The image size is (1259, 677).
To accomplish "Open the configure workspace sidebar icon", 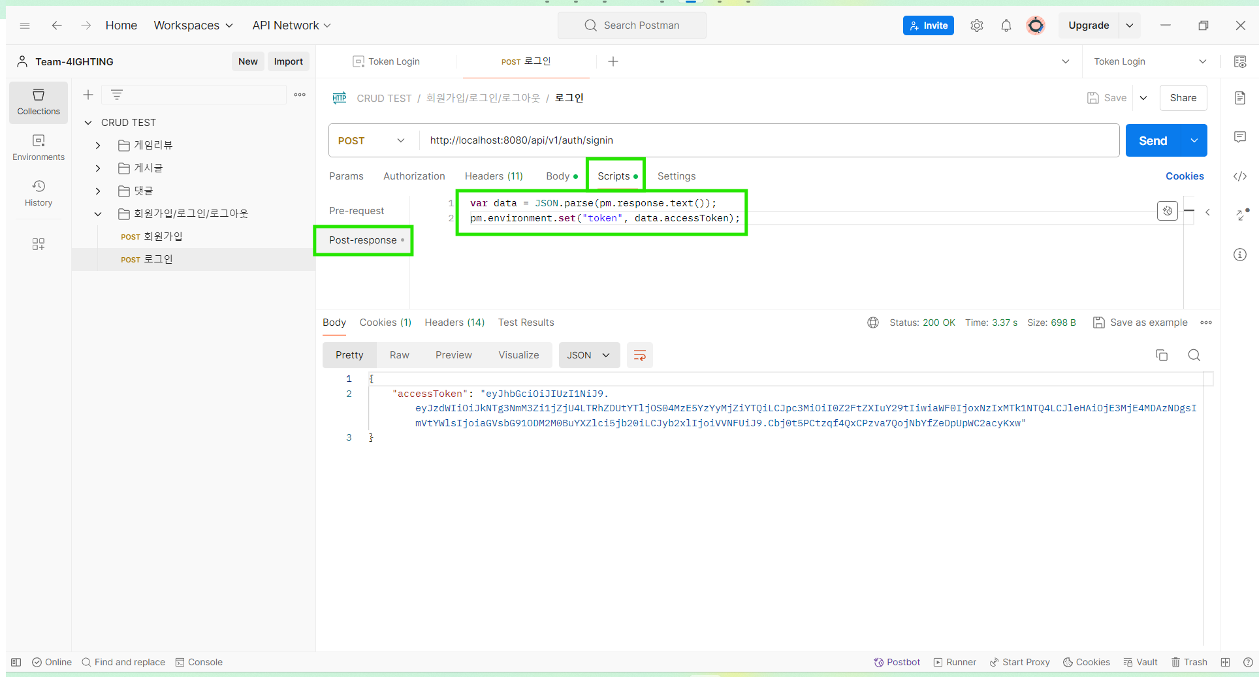I will click(x=39, y=244).
